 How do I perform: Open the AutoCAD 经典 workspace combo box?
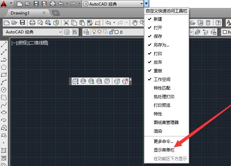(x=33, y=32)
